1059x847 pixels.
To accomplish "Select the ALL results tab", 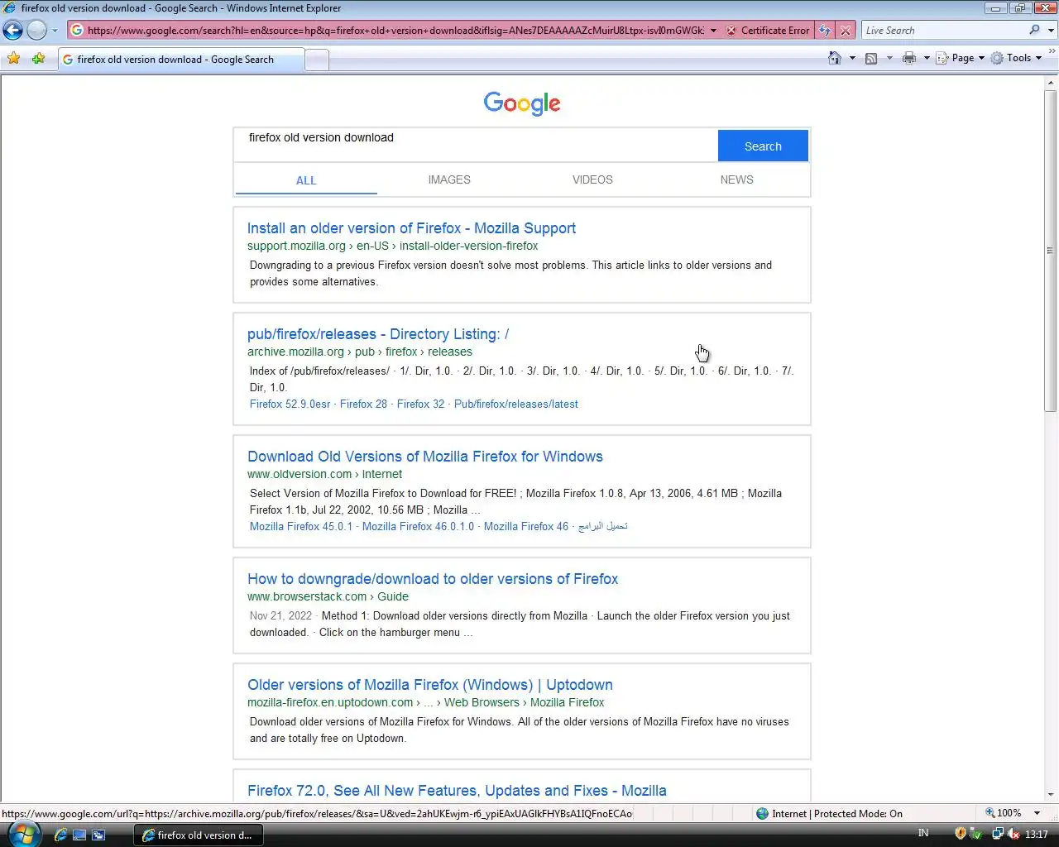I will pyautogui.click(x=306, y=180).
